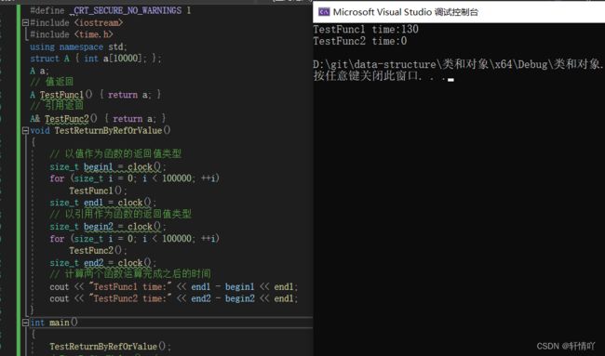
Task: Click the "TestReturnByRefOrValue();" call inside main
Action: pyautogui.click(x=110, y=347)
